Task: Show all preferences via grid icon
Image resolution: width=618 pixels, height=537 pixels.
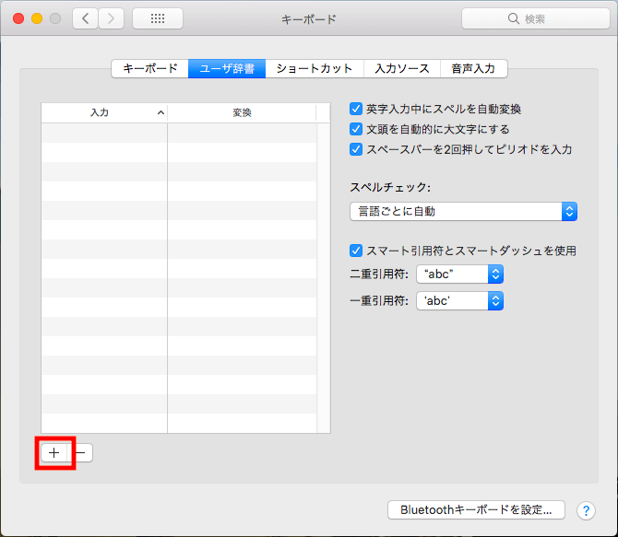Action: tap(157, 18)
